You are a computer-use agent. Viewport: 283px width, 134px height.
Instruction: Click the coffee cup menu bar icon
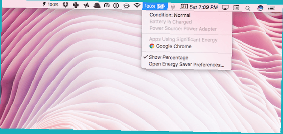click(127, 6)
